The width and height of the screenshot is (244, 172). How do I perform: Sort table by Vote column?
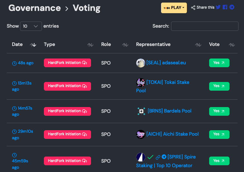pyautogui.click(x=232, y=45)
